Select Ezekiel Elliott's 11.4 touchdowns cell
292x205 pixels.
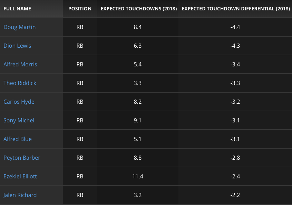pos(138,176)
